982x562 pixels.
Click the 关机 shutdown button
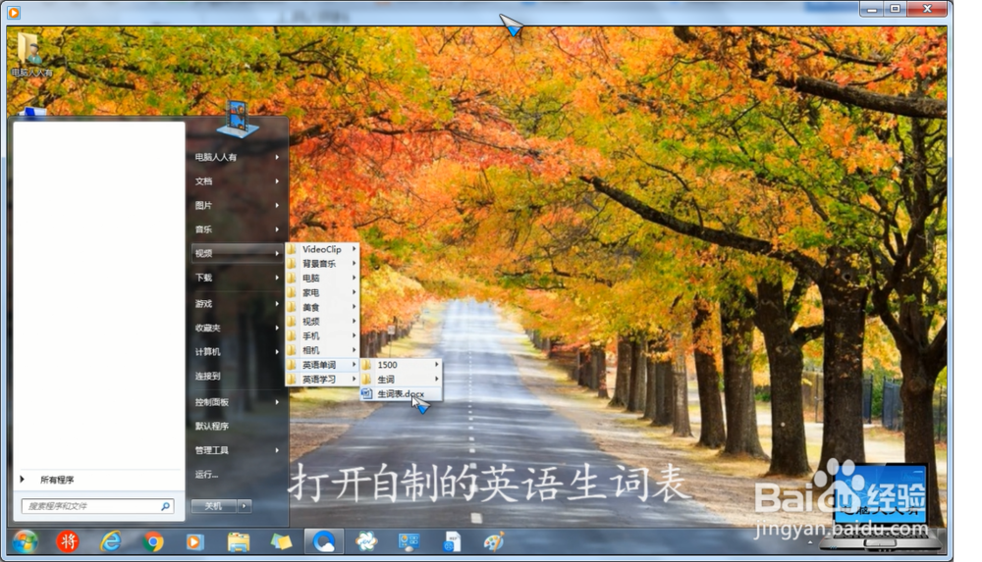pos(213,506)
